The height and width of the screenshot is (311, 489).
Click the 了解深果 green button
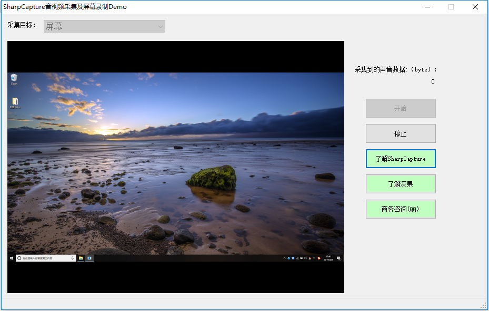tap(401, 184)
